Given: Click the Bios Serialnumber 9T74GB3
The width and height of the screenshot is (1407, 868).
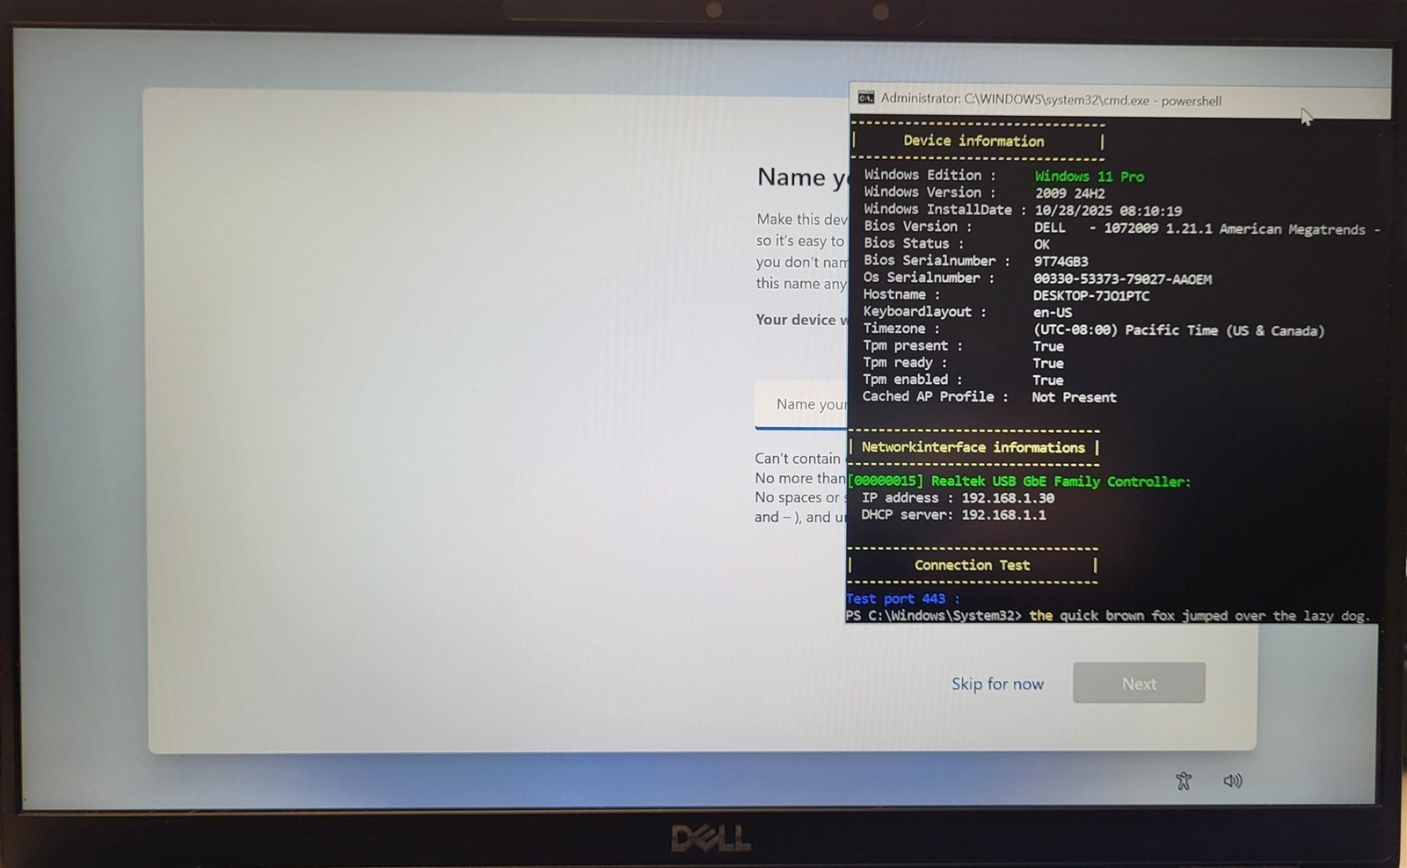Looking at the screenshot, I should point(1061,261).
